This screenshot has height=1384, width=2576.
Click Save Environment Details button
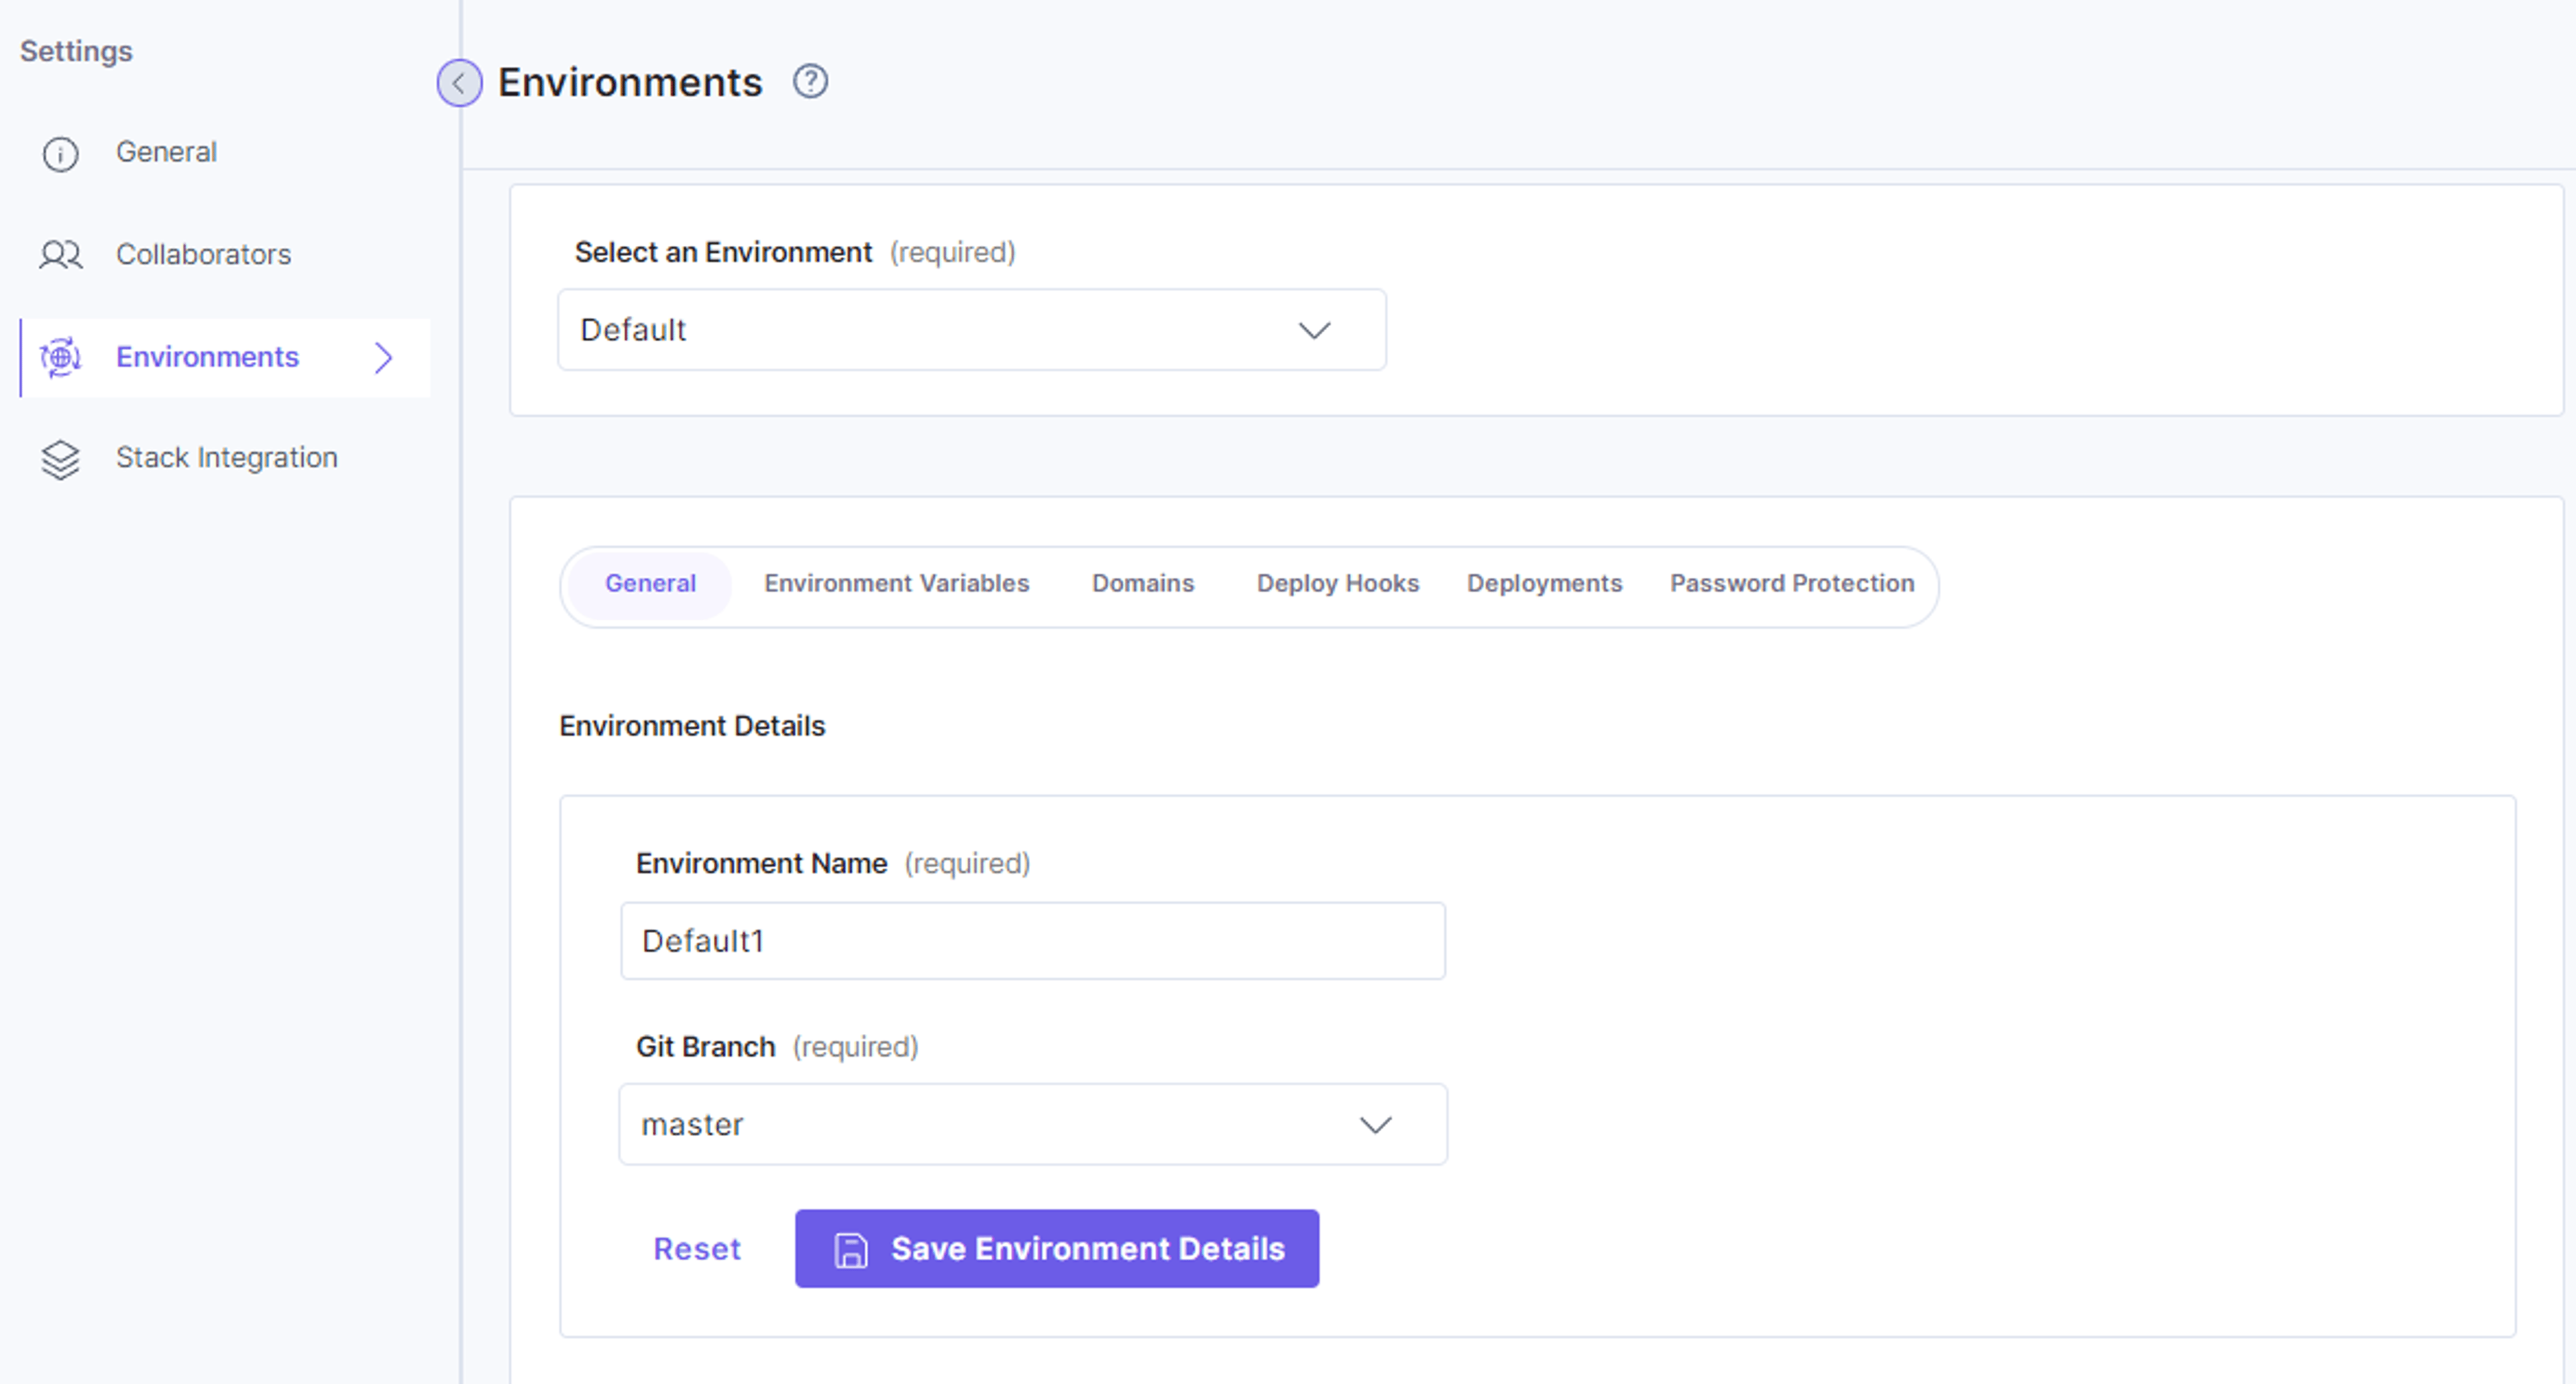[1057, 1249]
